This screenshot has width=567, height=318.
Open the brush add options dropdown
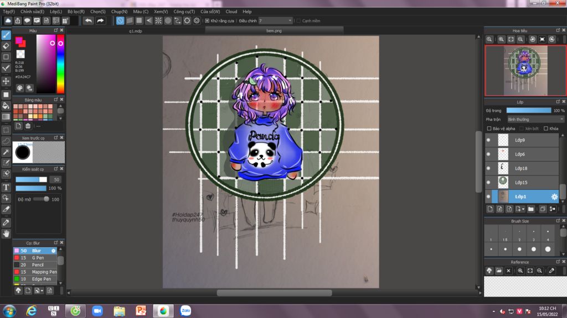click(42, 290)
